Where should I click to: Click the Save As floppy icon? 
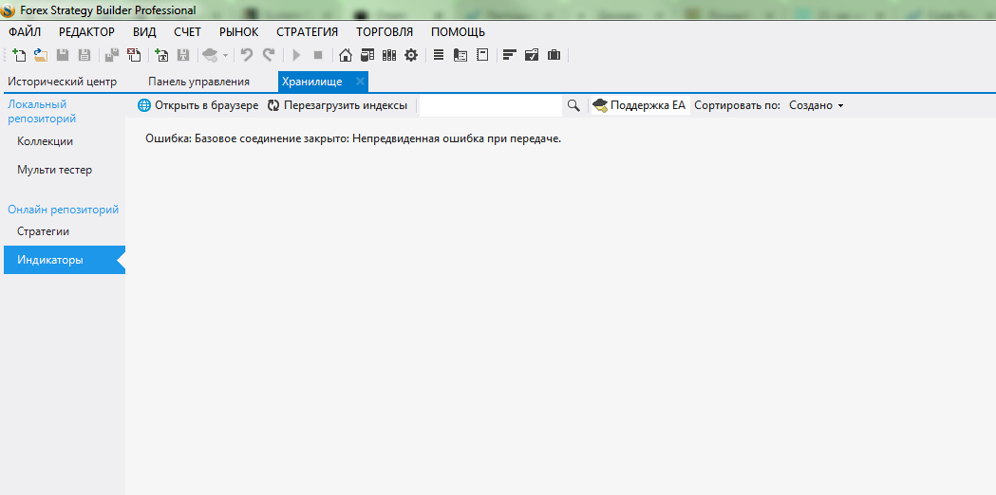tap(84, 55)
